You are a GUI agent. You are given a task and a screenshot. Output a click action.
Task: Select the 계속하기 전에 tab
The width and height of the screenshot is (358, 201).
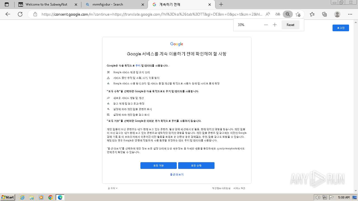[182, 4]
